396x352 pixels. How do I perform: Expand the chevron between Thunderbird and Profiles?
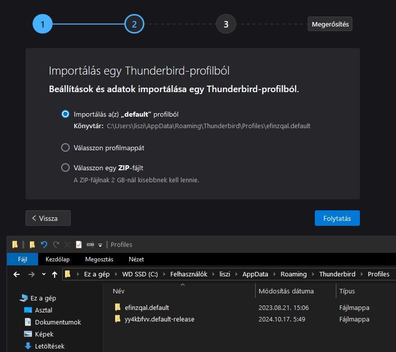pyautogui.click(x=361, y=274)
